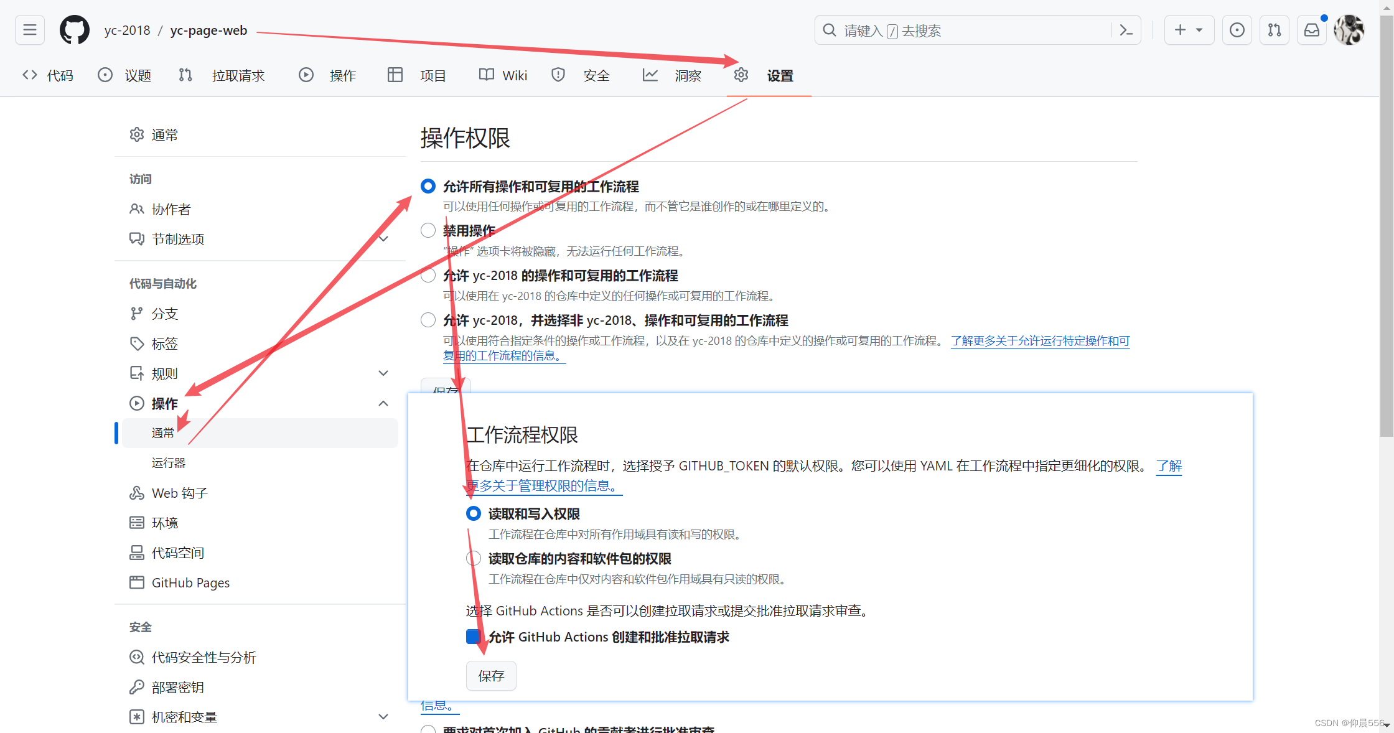The image size is (1394, 733).
Task: Expand the 规则 chevron
Action: pos(383,373)
